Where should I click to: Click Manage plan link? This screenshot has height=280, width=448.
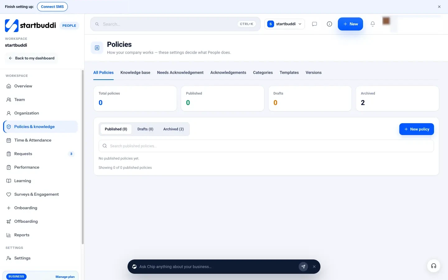click(65, 277)
